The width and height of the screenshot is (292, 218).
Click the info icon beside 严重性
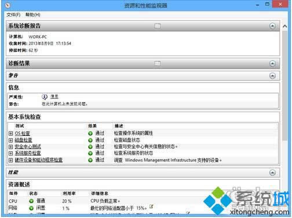point(45,97)
